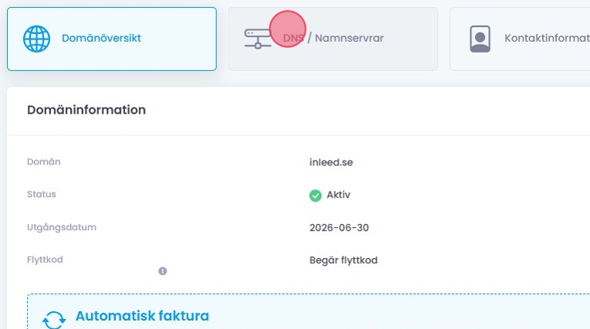Click the Utgångsdatum field label

(61, 228)
